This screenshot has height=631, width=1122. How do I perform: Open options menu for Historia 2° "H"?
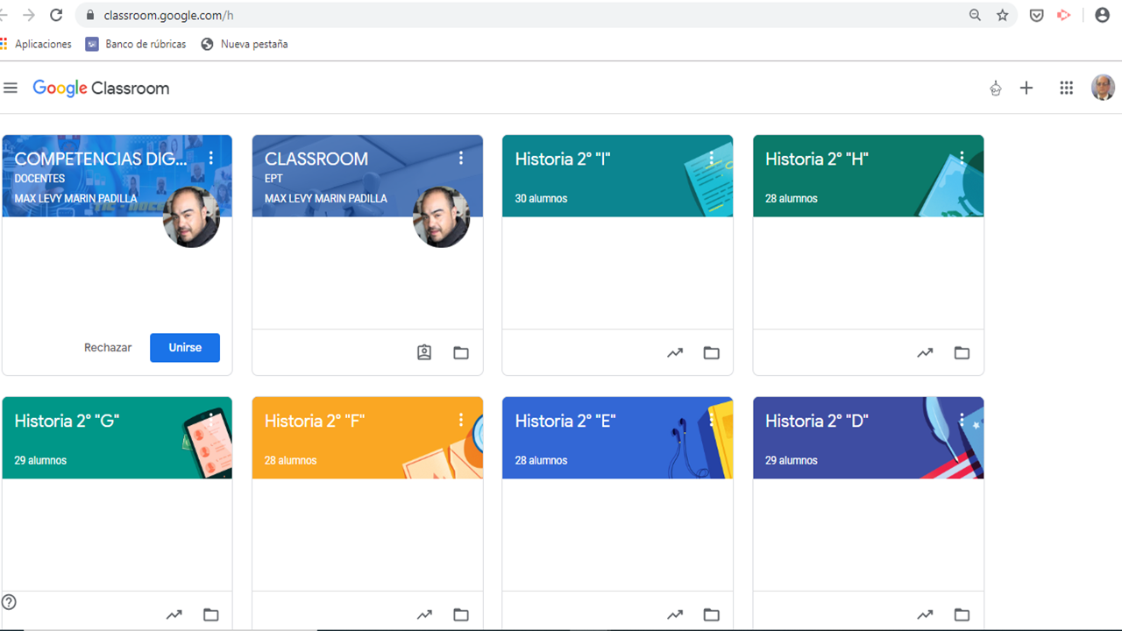click(x=962, y=158)
